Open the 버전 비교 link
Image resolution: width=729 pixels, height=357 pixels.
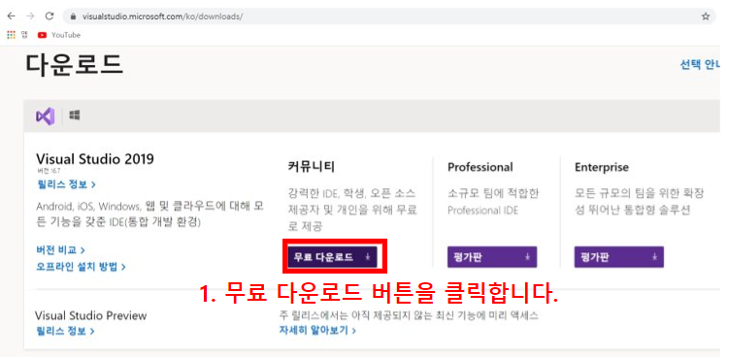(x=61, y=250)
